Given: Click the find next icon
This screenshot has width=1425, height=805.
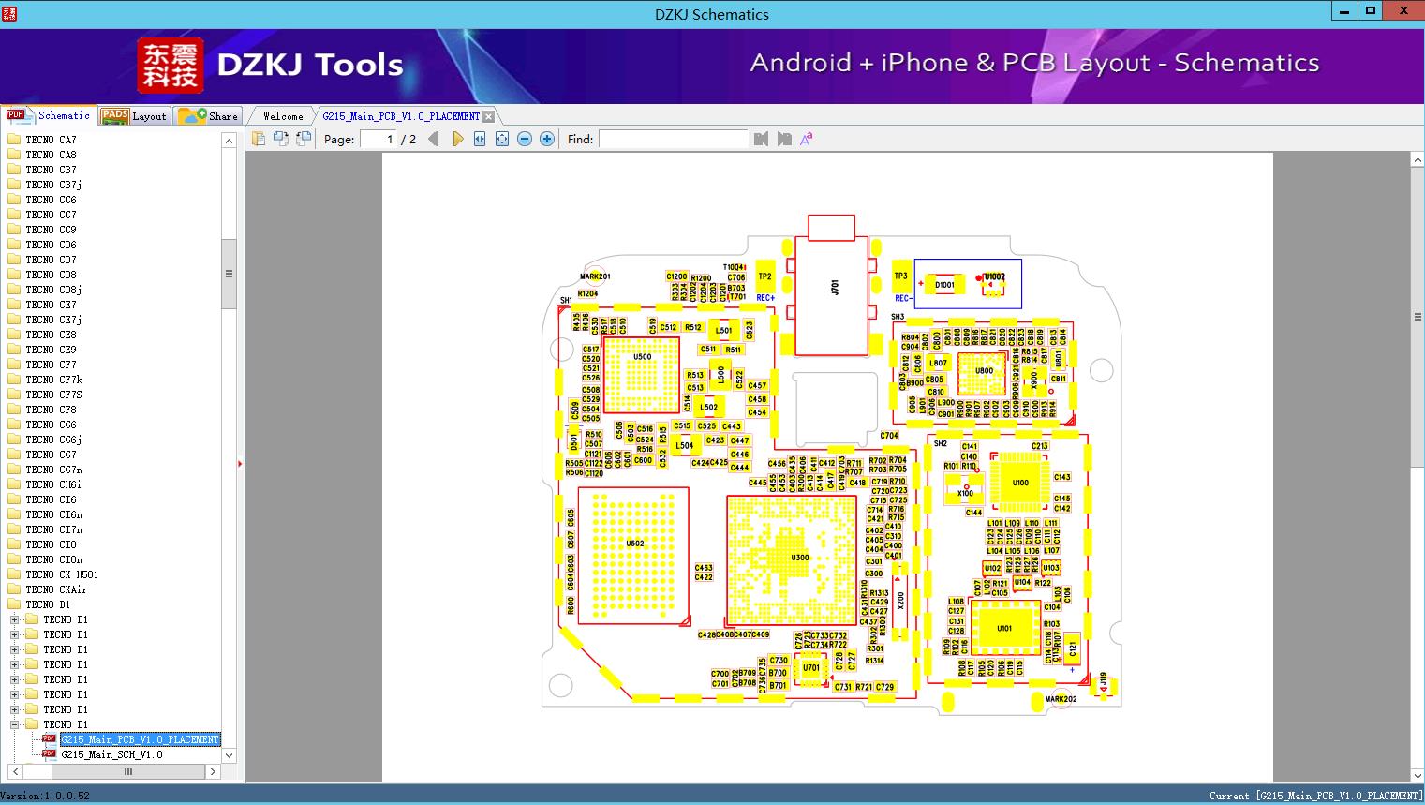Looking at the screenshot, I should click(784, 139).
